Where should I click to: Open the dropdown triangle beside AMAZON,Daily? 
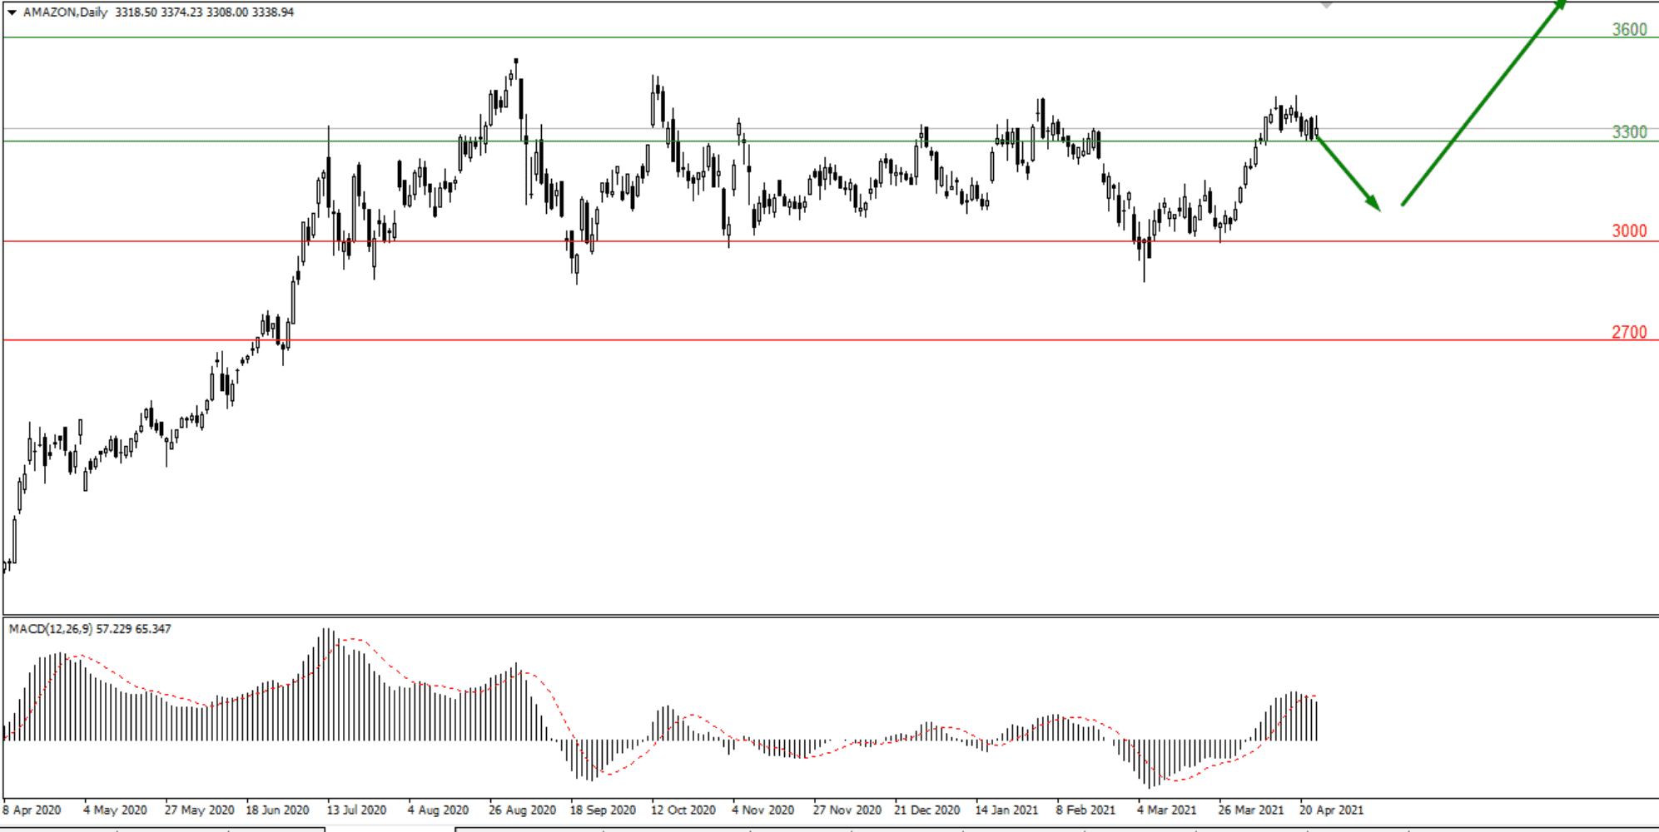(12, 12)
